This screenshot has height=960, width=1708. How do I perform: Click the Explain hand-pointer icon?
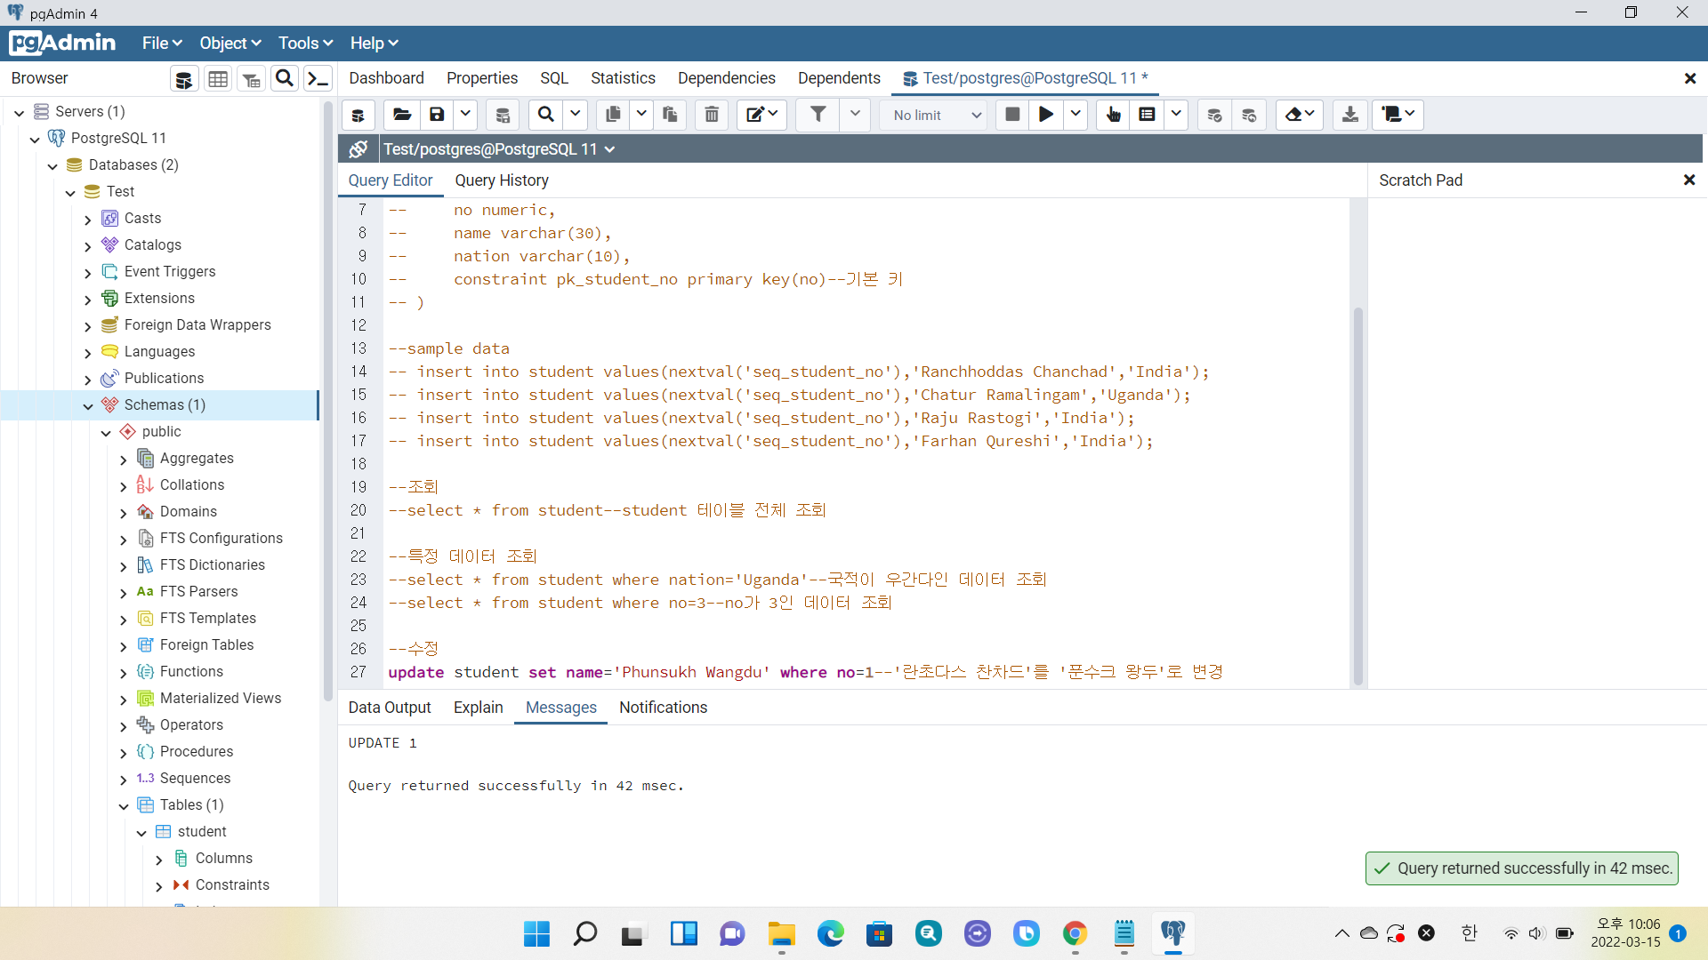[1113, 115]
